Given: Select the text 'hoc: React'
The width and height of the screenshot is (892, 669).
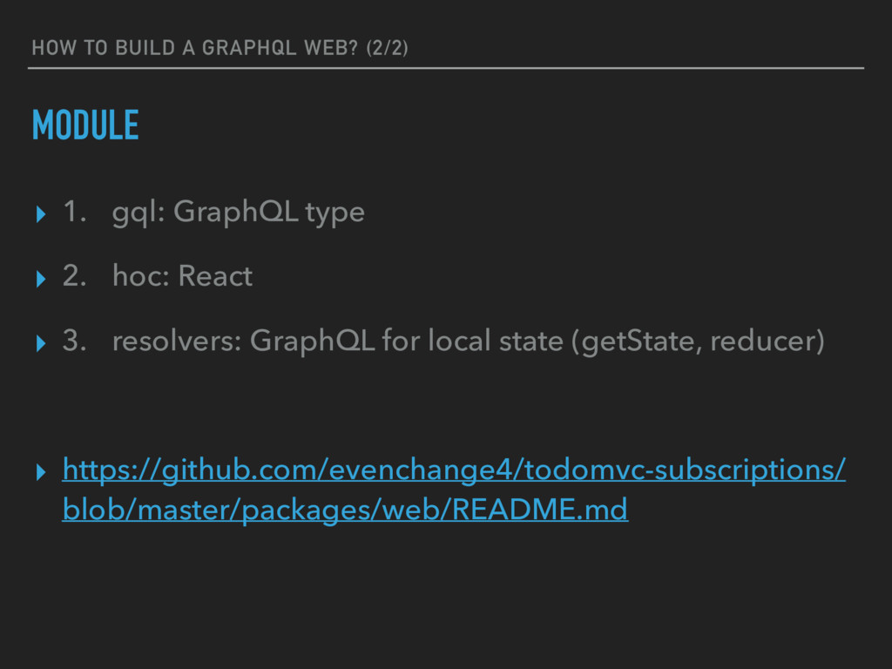Looking at the screenshot, I should click(x=182, y=276).
